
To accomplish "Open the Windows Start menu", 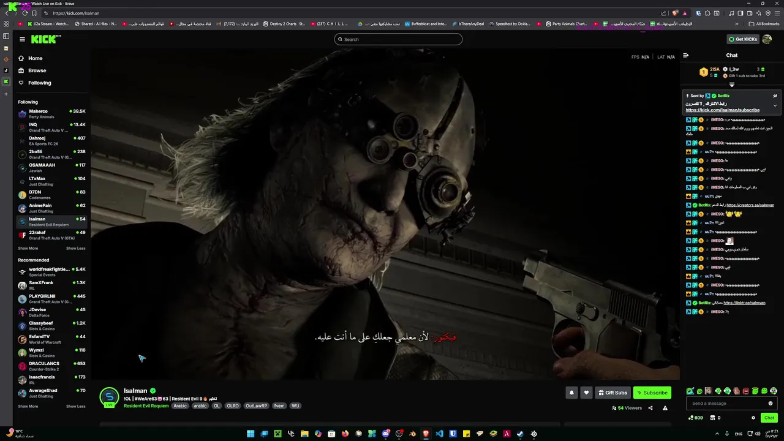I will point(251,434).
